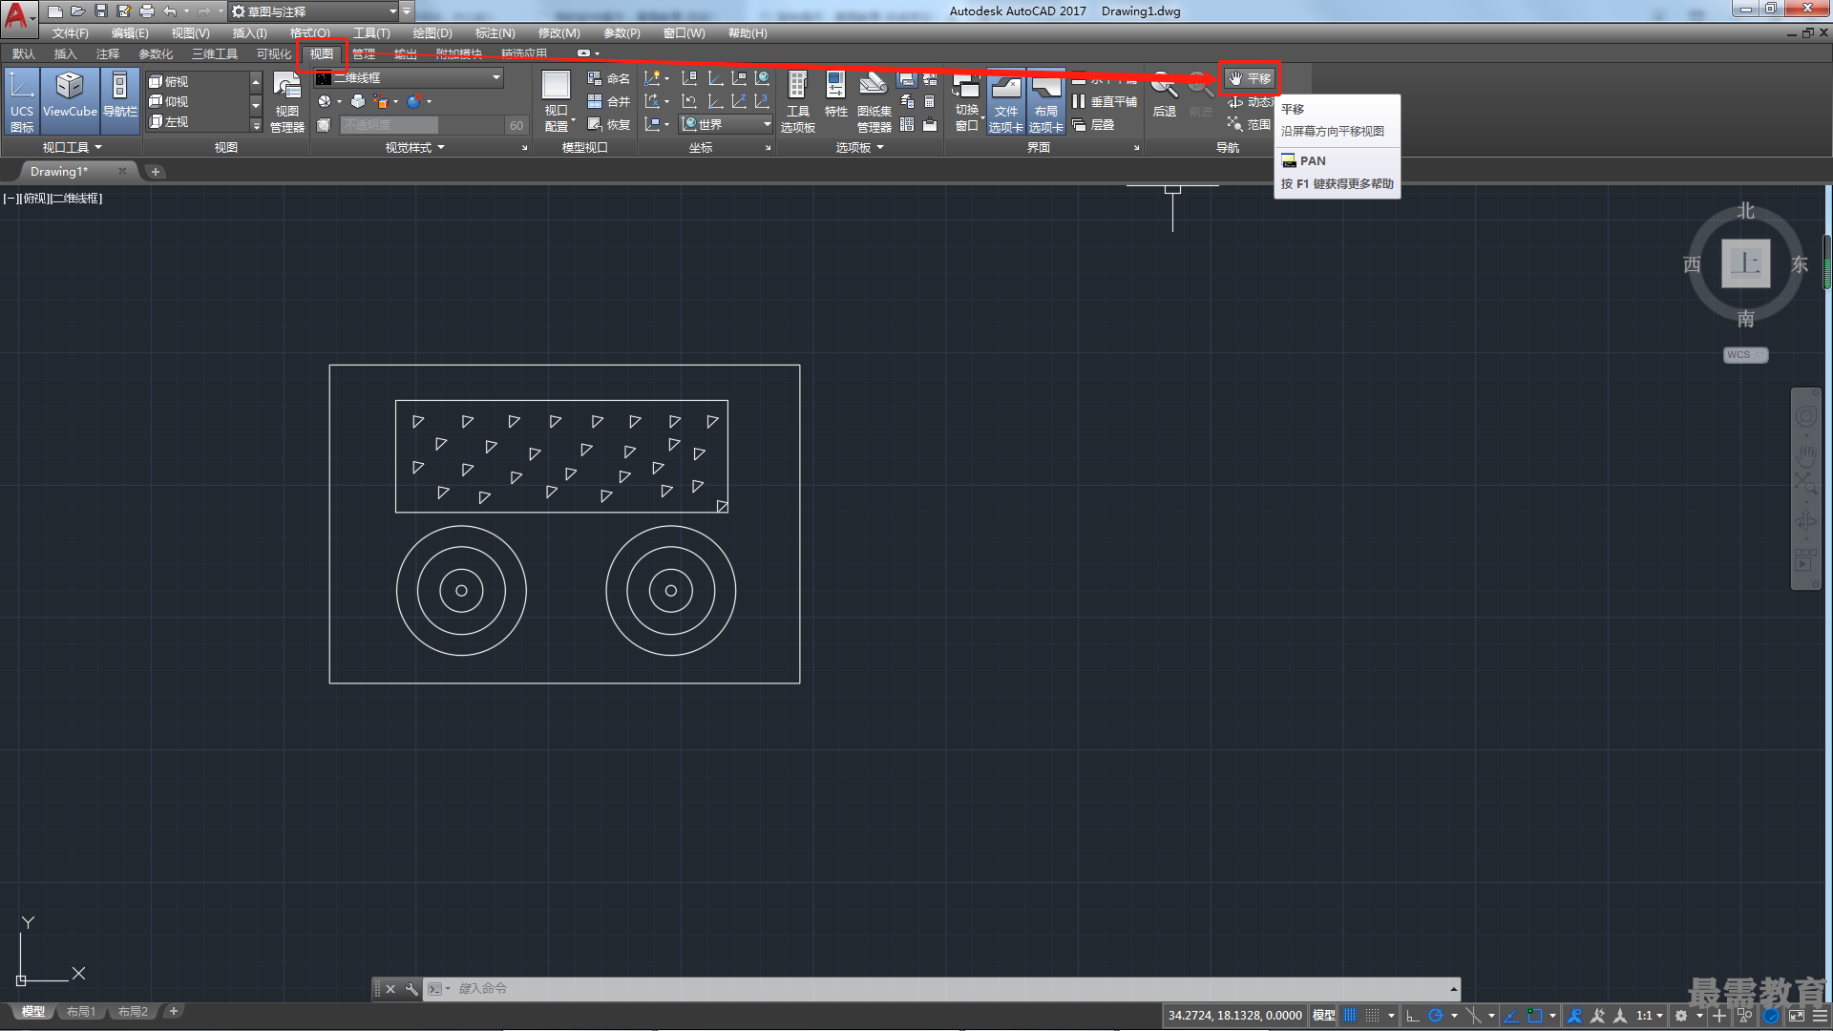Viewport: 1833px width, 1031px height.
Task: Toggle ortho mode in status bar
Action: point(1413,1016)
